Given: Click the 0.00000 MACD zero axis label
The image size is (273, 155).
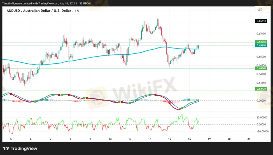Looking at the screenshot, I should 261,101.
